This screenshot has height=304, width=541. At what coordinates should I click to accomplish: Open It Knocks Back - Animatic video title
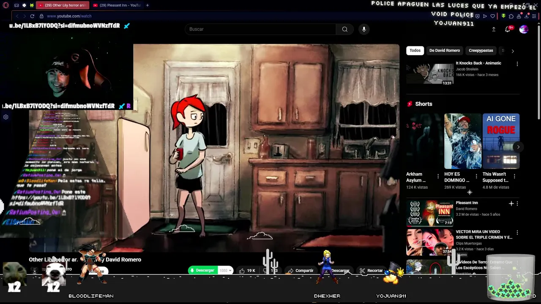pos(478,63)
